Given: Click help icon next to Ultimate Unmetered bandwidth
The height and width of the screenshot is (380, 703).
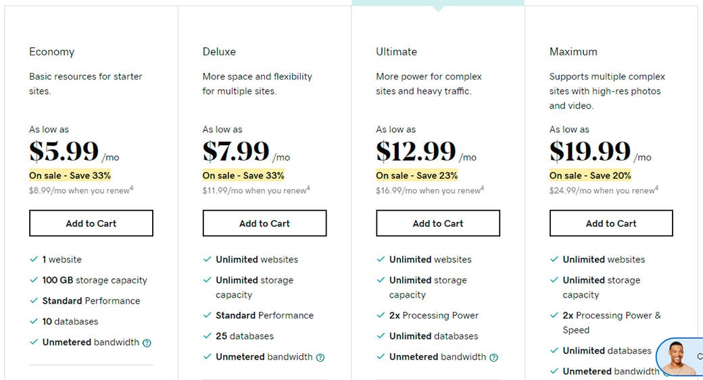Looking at the screenshot, I should pyautogui.click(x=494, y=357).
